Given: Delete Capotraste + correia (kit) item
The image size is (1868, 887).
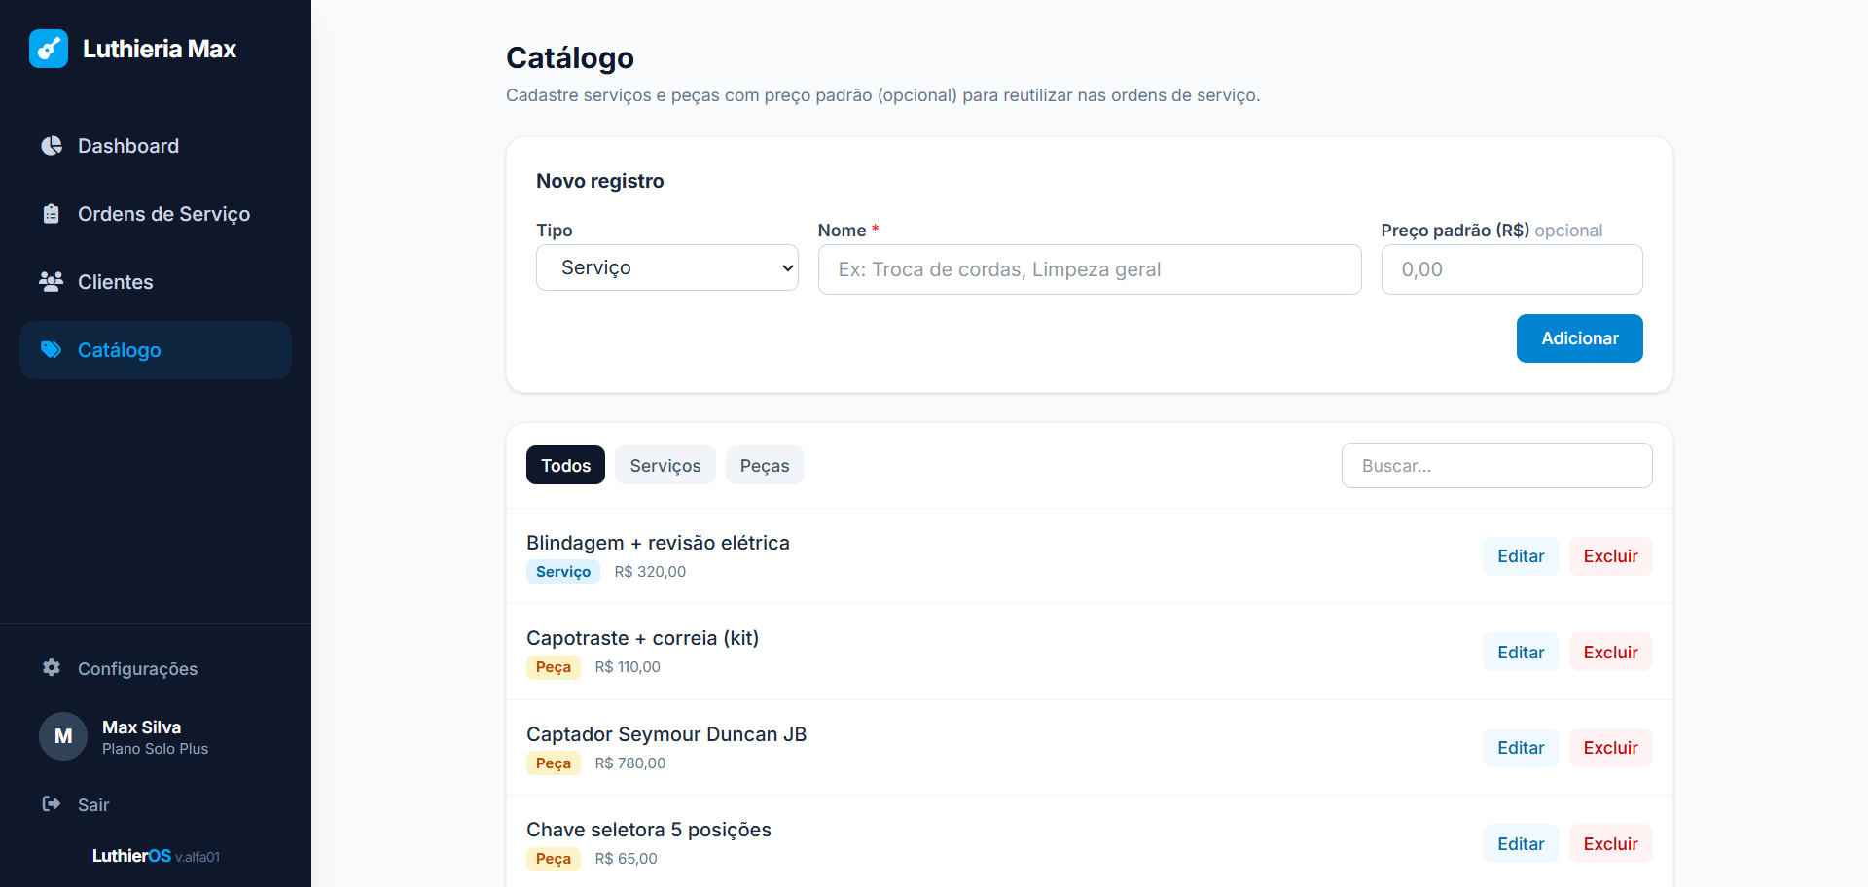Looking at the screenshot, I should (x=1610, y=653).
